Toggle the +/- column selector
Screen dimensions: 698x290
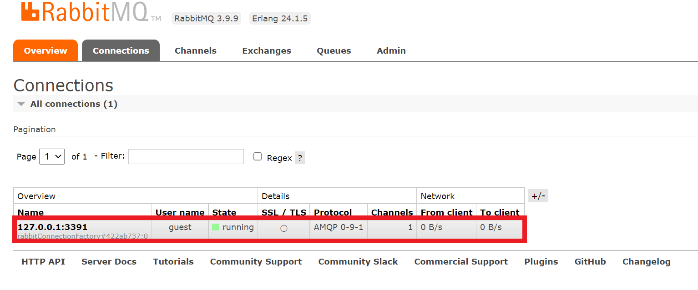[538, 196]
